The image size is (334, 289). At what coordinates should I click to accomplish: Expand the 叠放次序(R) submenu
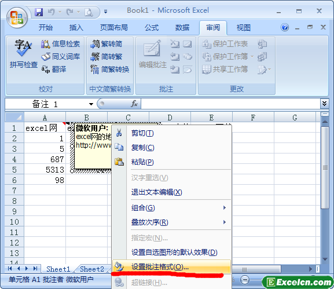pos(172,222)
